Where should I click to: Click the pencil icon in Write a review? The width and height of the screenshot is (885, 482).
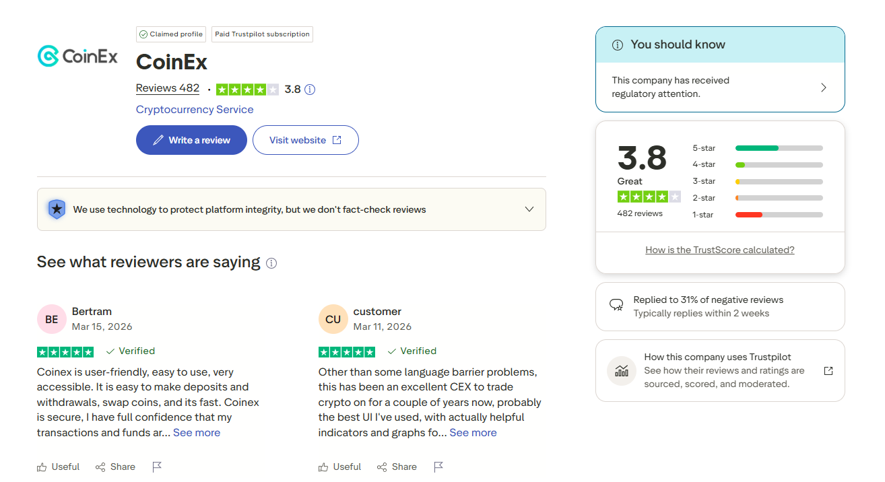coord(158,140)
